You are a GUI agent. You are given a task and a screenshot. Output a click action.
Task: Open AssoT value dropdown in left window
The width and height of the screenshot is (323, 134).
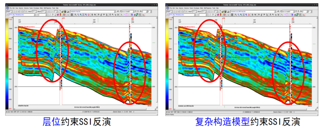[34, 12]
